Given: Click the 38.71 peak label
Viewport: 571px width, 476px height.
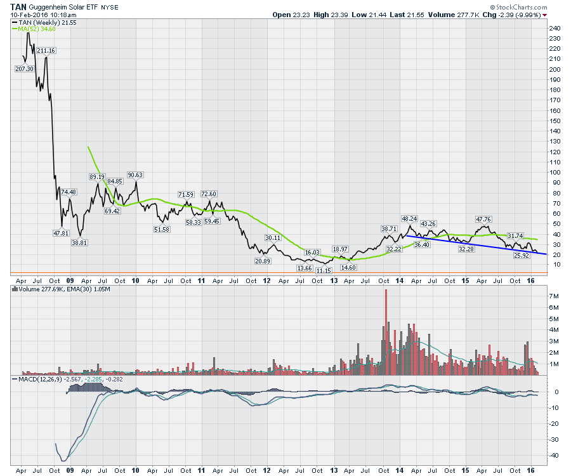Looking at the screenshot, I should point(389,229).
